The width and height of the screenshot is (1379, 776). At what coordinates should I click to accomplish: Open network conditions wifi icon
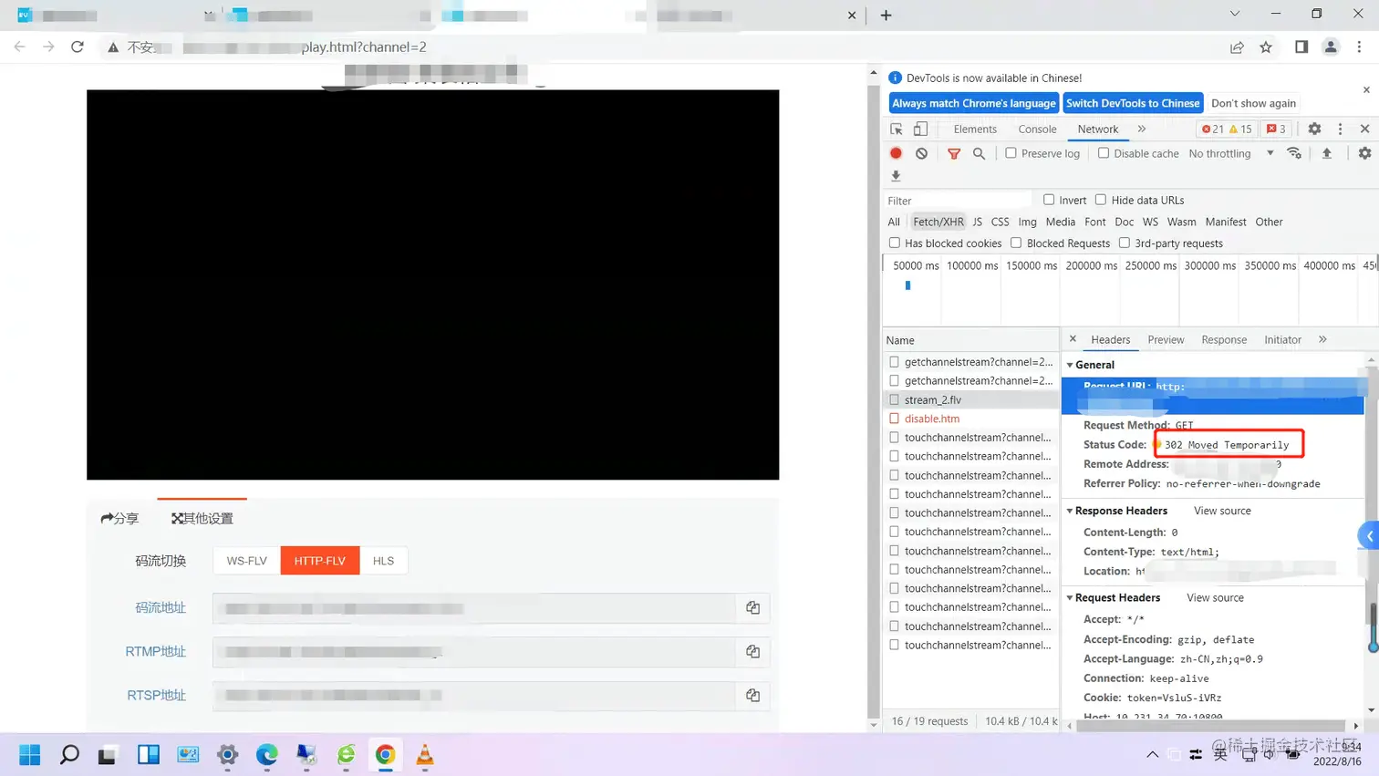click(x=1294, y=153)
